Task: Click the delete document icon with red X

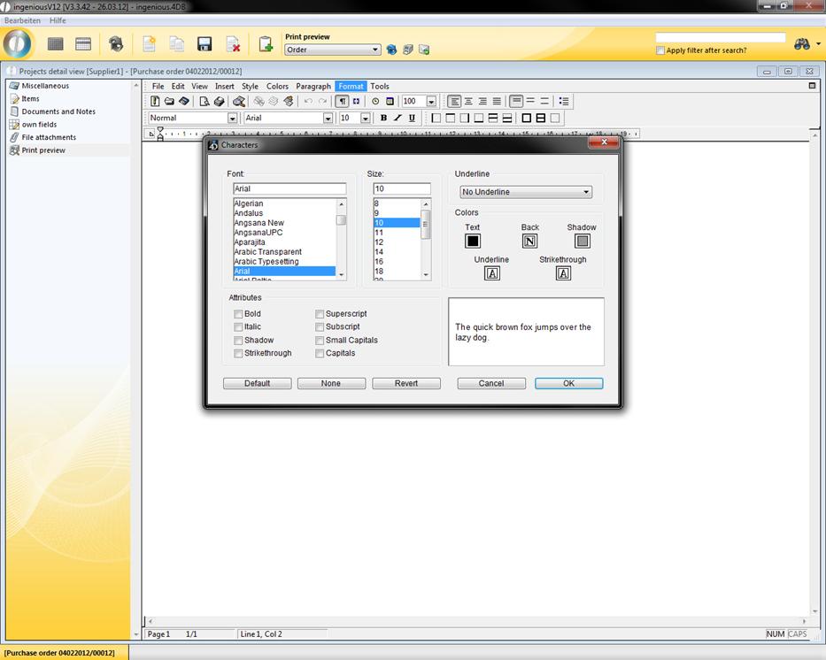Action: pos(233,44)
